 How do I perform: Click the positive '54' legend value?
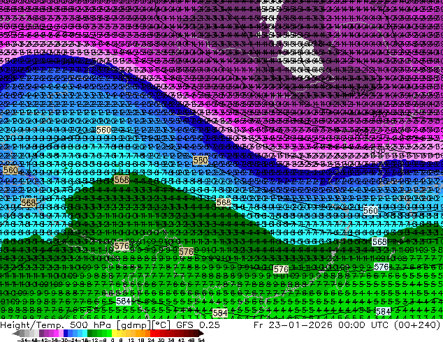(x=201, y=341)
